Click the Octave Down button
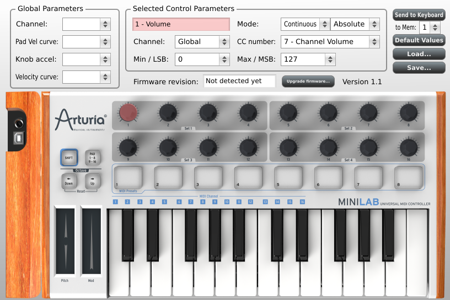Image resolution: width=450 pixels, height=300 pixels. pyautogui.click(x=69, y=181)
